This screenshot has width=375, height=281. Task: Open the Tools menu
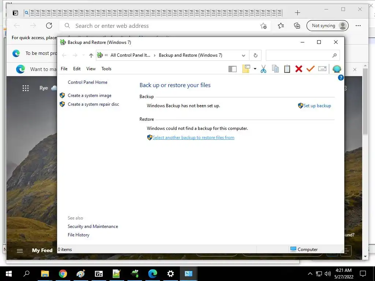107,69
